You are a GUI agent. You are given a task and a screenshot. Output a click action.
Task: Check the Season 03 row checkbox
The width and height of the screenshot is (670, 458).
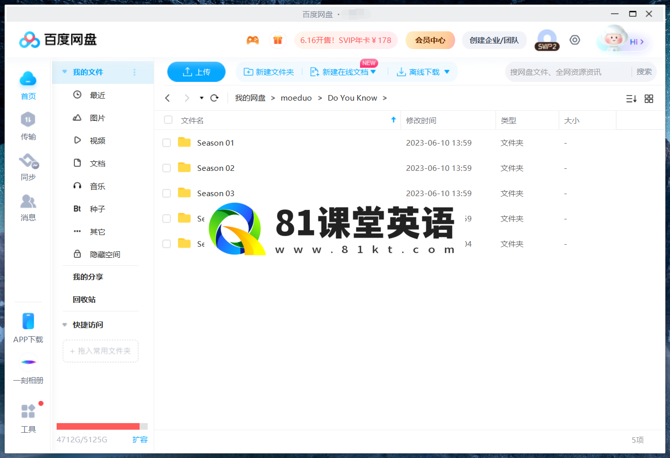(166, 194)
